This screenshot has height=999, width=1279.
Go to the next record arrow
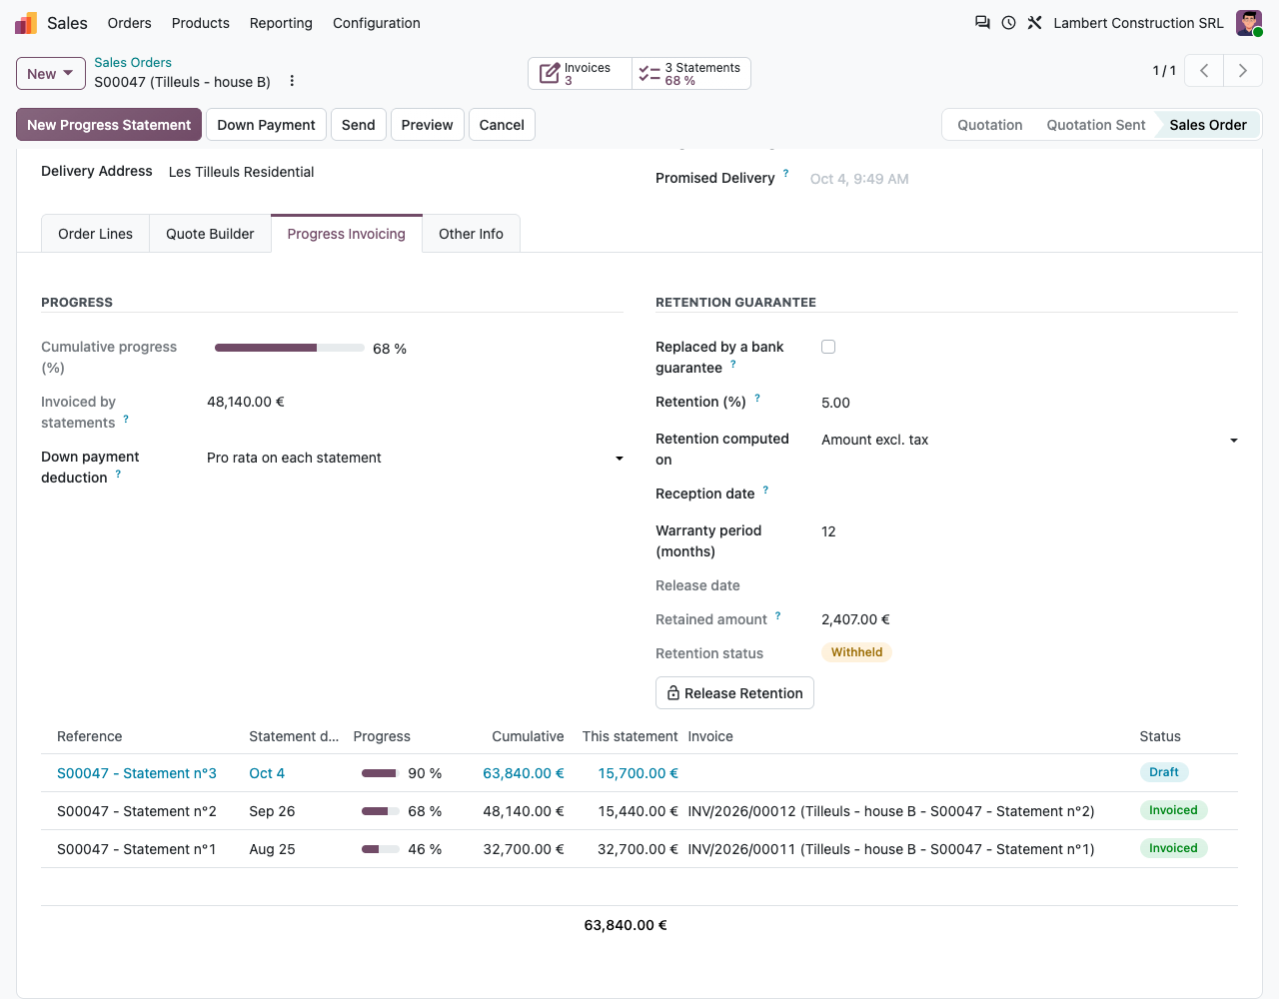point(1243,71)
